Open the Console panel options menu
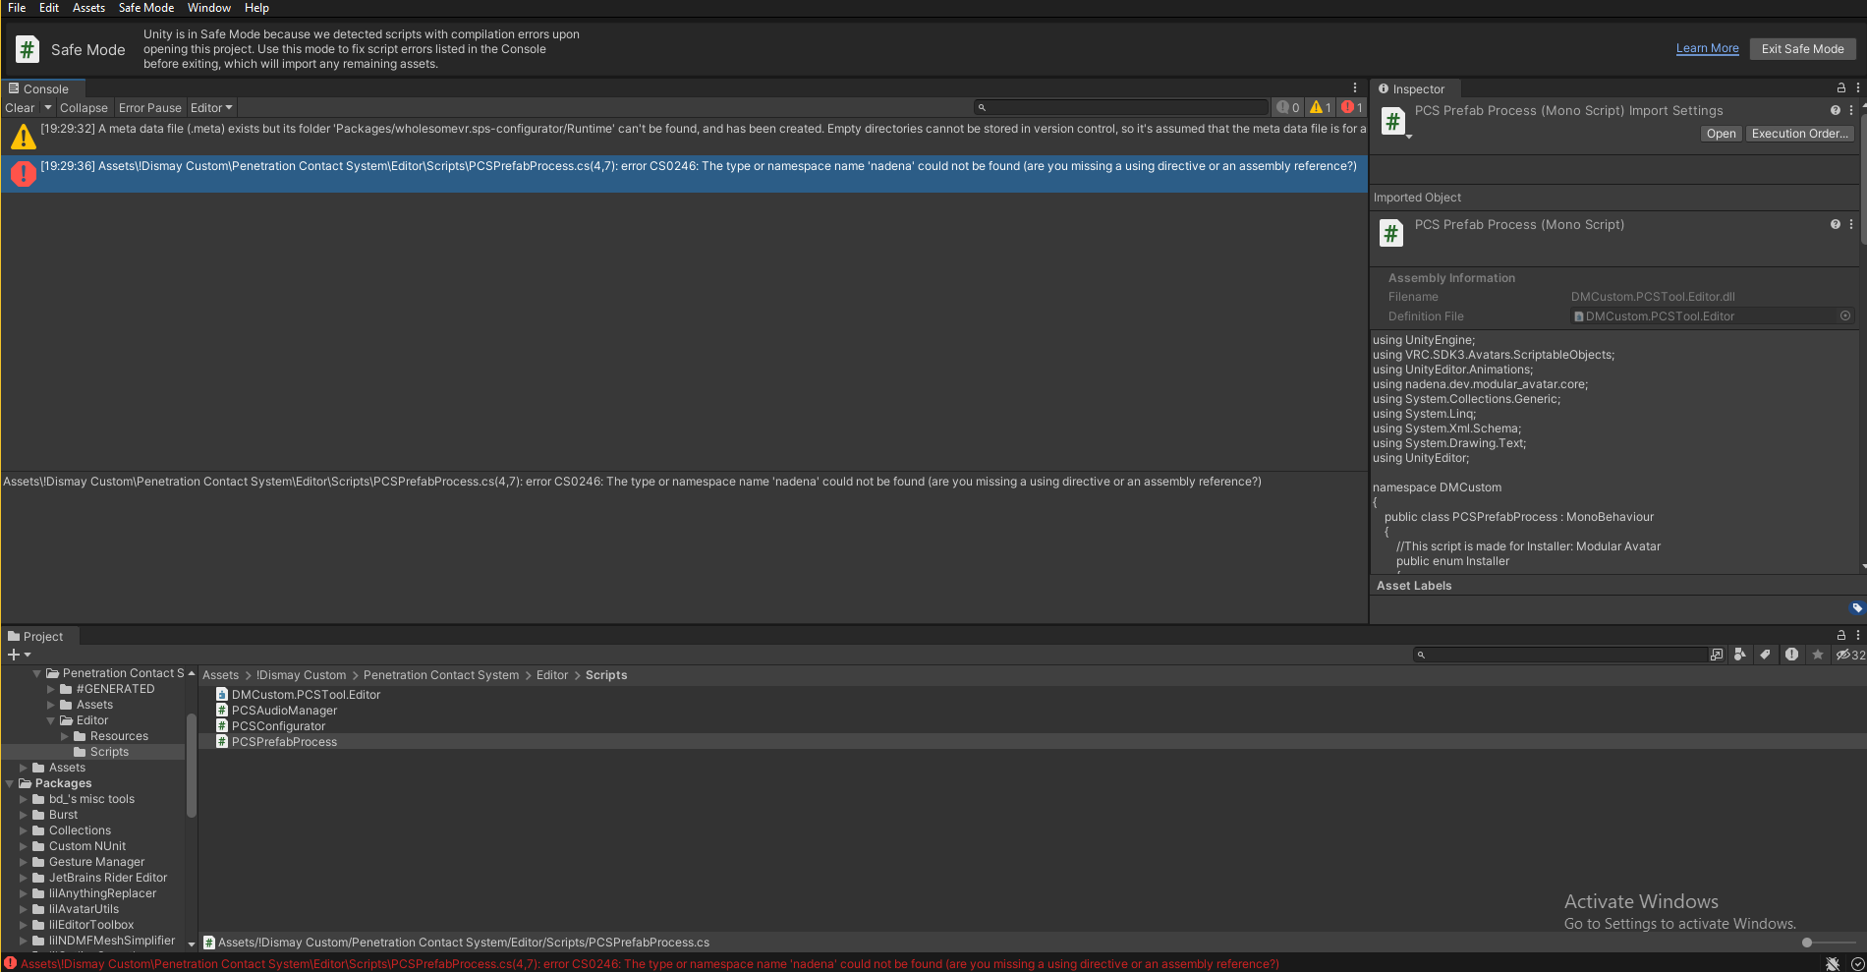This screenshot has height=972, width=1867. (1355, 87)
